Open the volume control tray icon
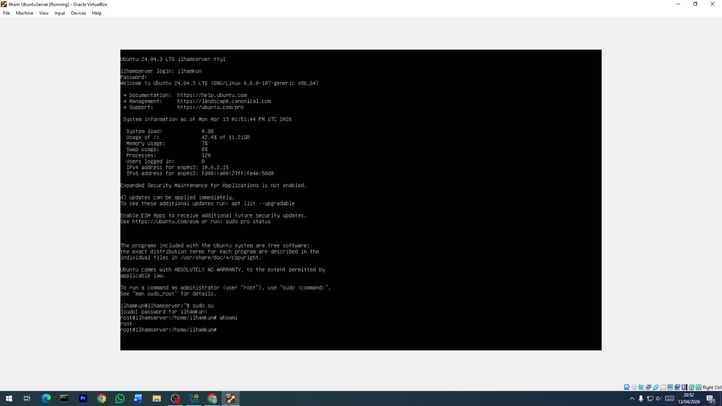This screenshot has height=406, width=722. point(659,398)
